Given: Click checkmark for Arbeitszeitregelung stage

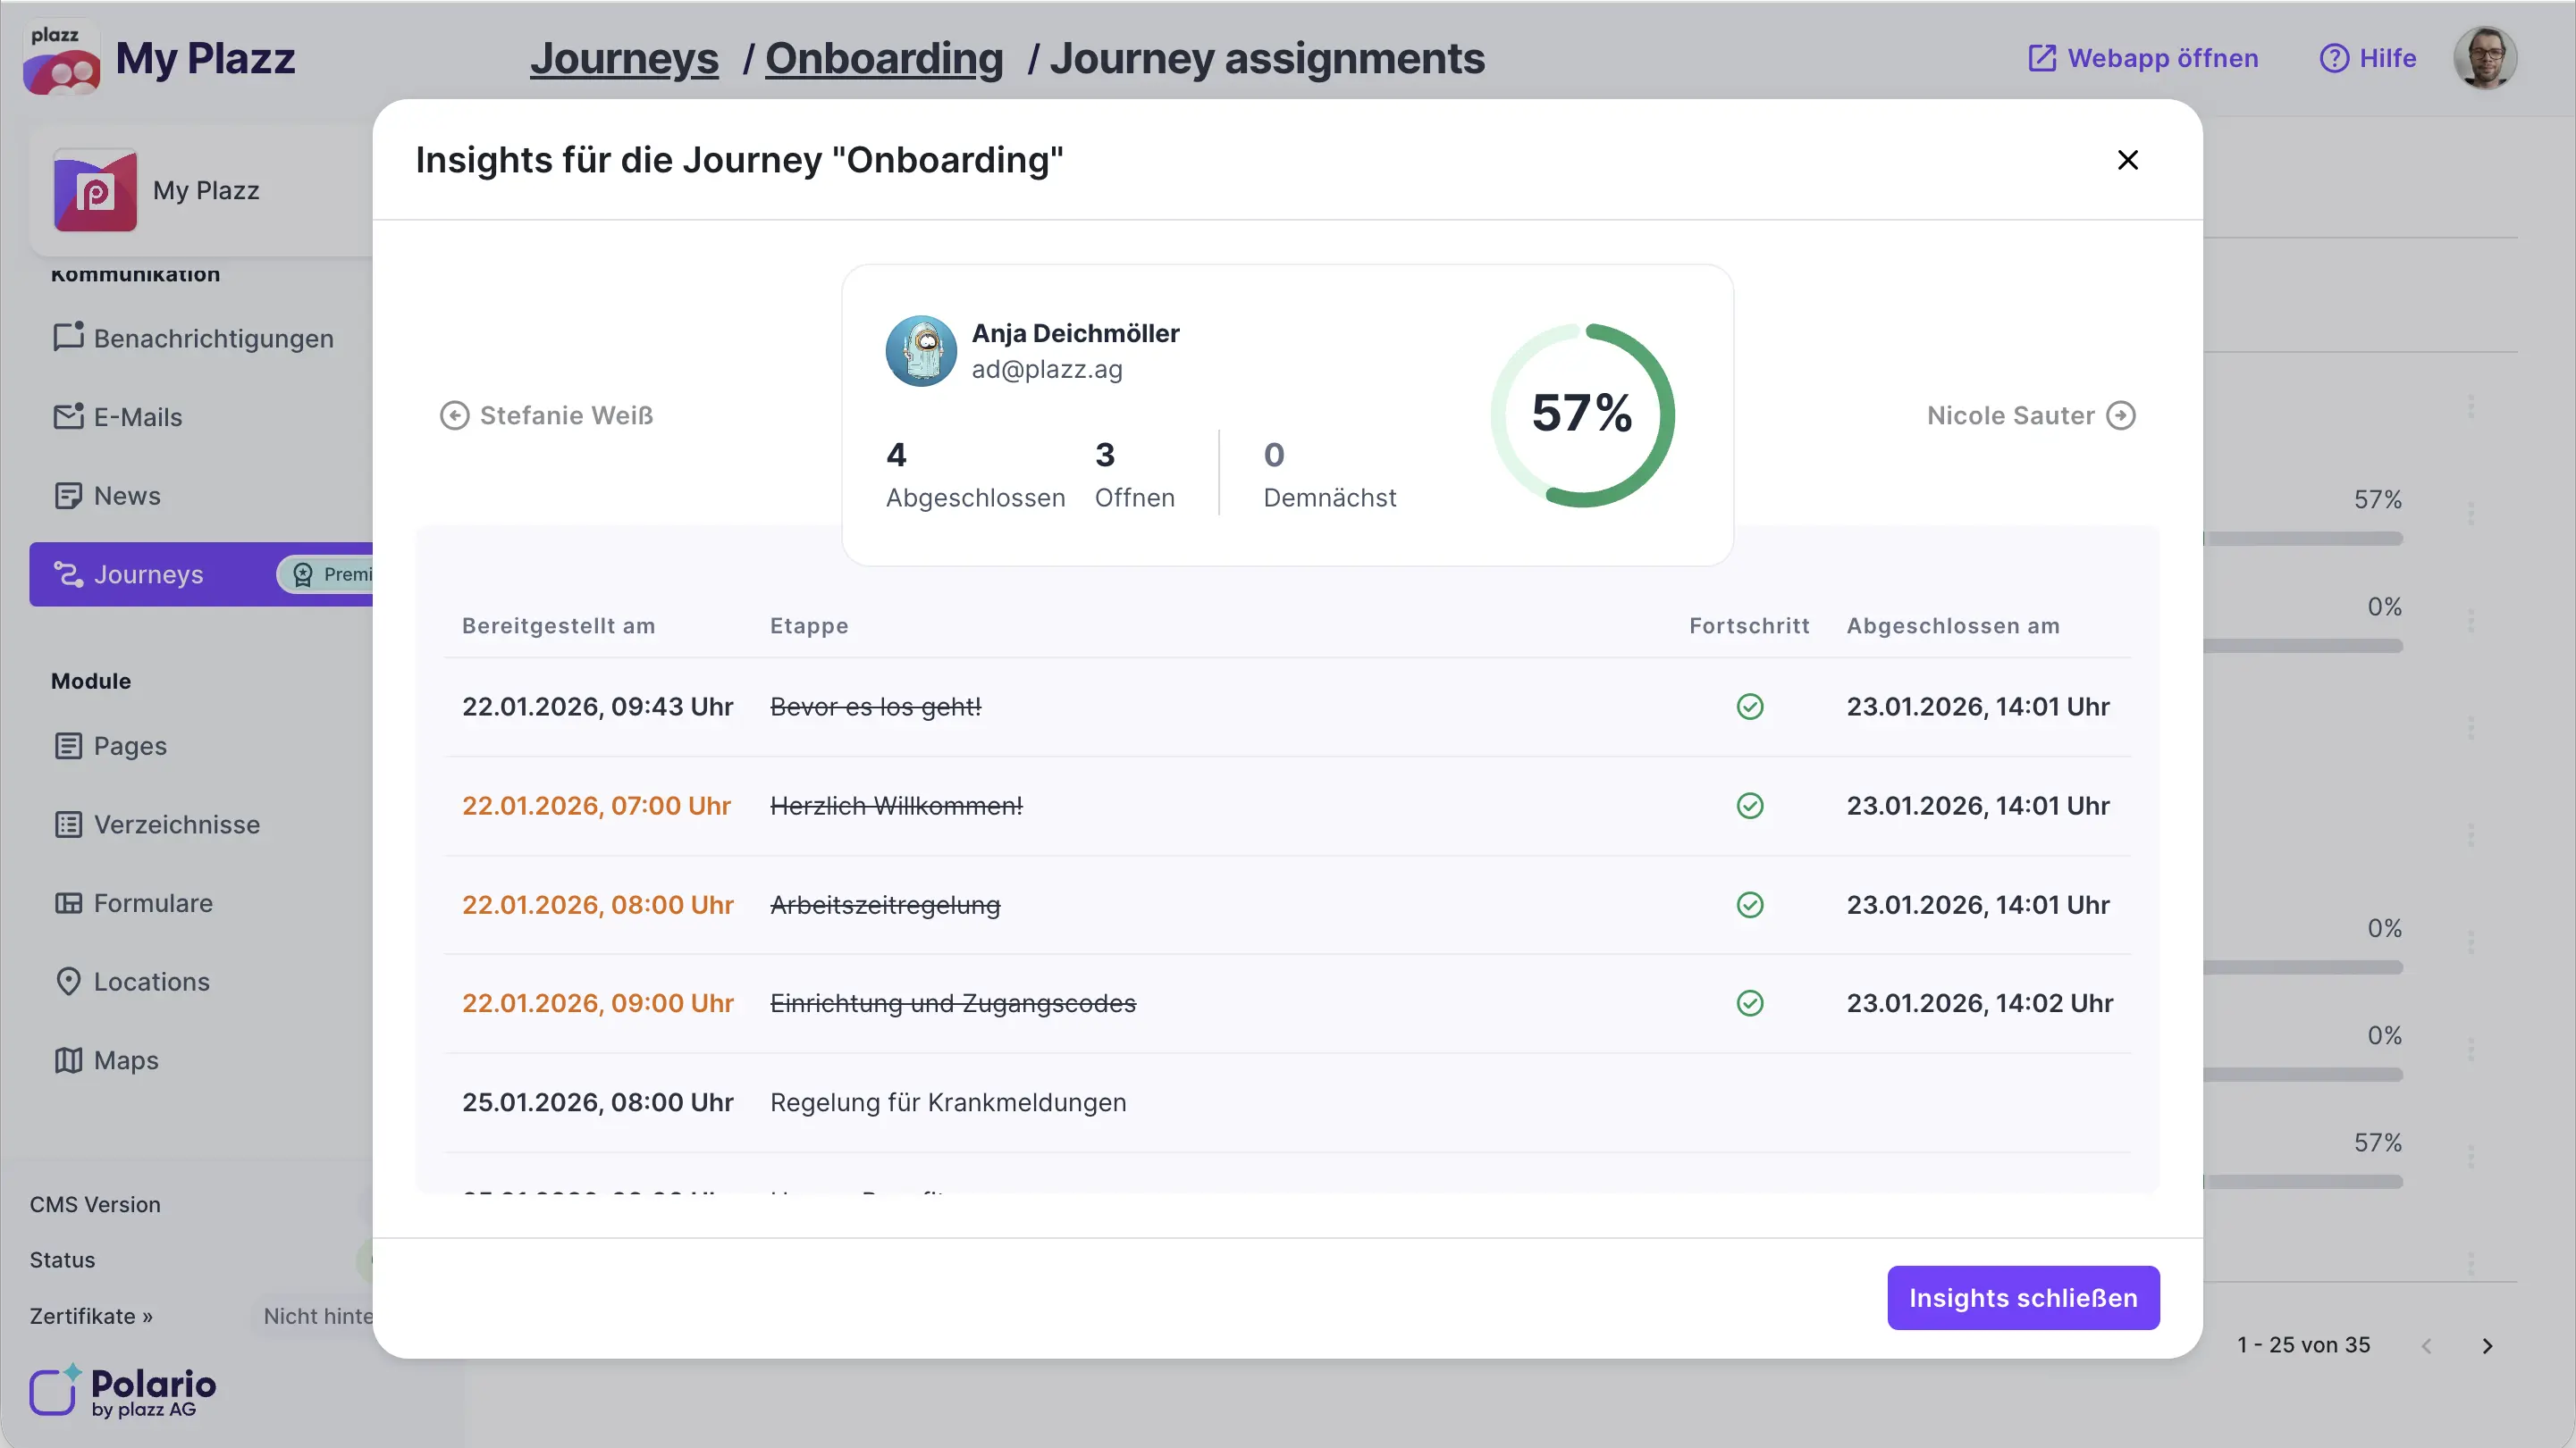Looking at the screenshot, I should click(x=1749, y=904).
